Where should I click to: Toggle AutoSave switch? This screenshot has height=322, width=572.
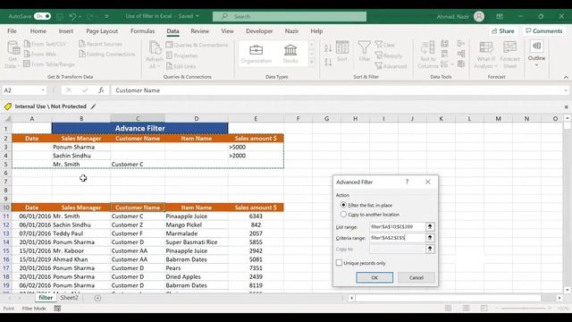click(x=42, y=16)
